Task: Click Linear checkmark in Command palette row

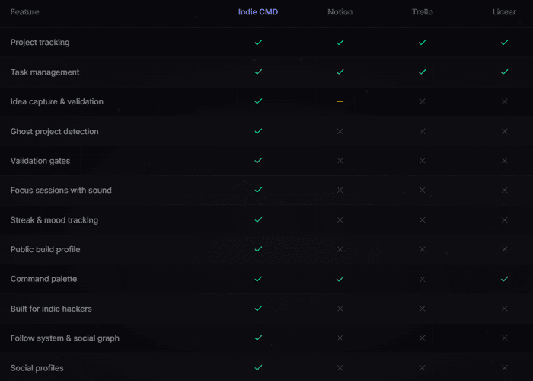Action: tap(504, 279)
